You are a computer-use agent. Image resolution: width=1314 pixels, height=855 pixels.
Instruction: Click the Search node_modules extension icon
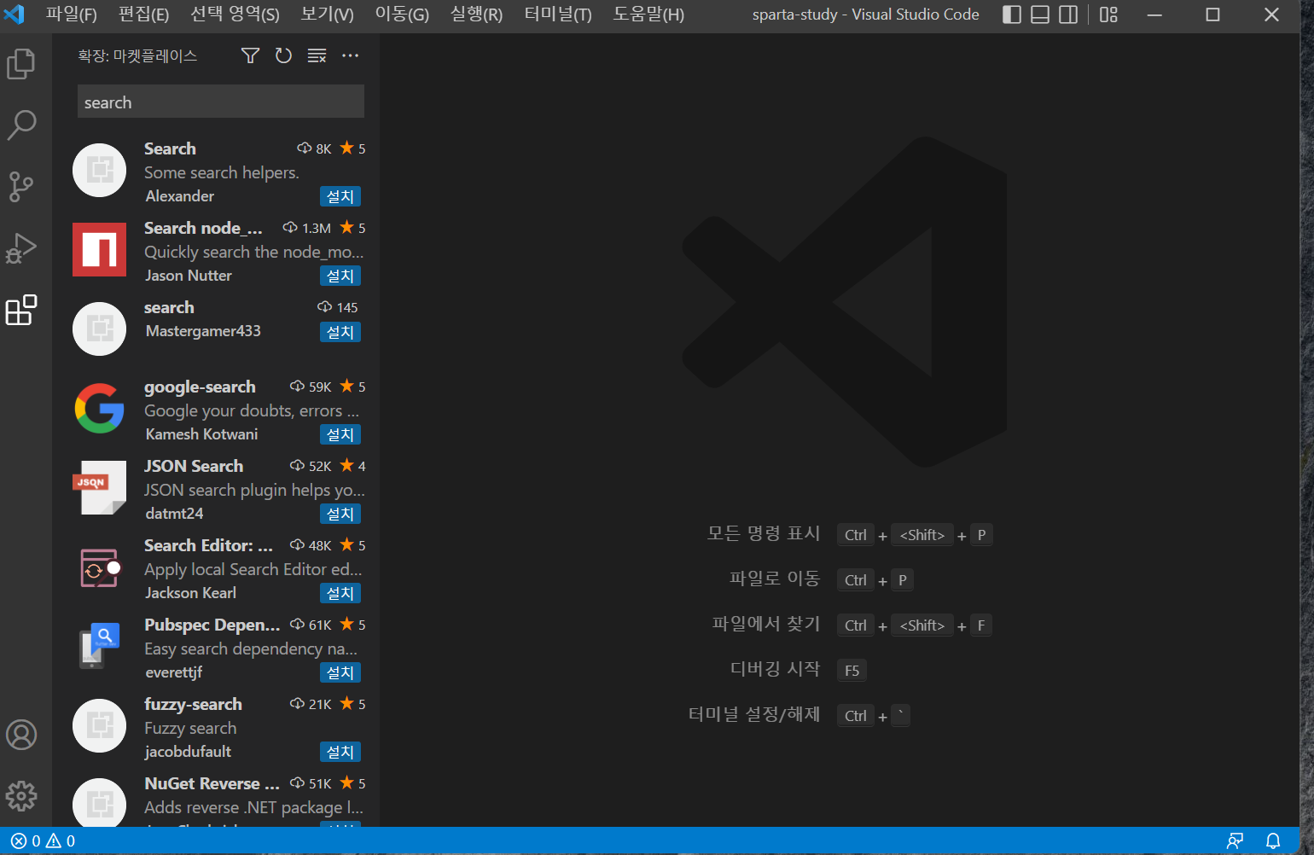[x=100, y=249]
